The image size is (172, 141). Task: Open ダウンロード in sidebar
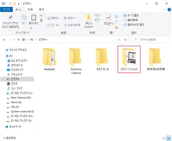point(15,65)
